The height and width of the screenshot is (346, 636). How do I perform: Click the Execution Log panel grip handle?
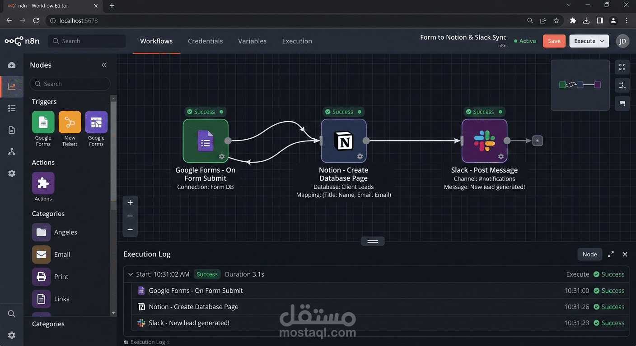[x=373, y=241]
